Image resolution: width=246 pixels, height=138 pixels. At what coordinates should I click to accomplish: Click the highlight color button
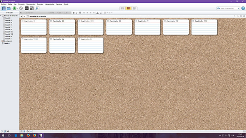pos(101,13)
